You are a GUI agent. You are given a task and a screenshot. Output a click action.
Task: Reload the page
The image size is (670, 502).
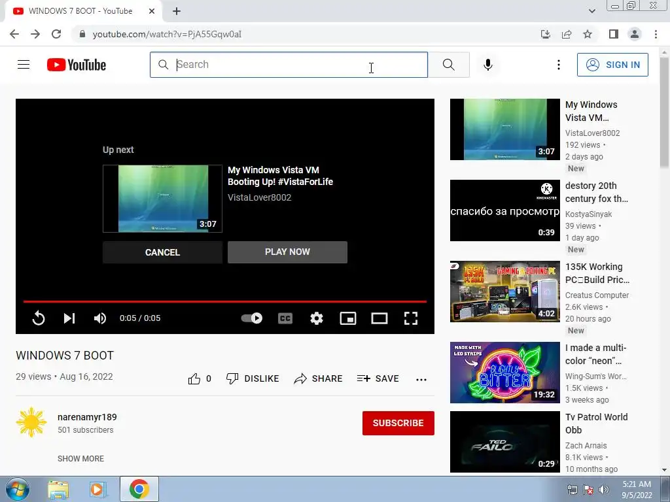(x=56, y=34)
